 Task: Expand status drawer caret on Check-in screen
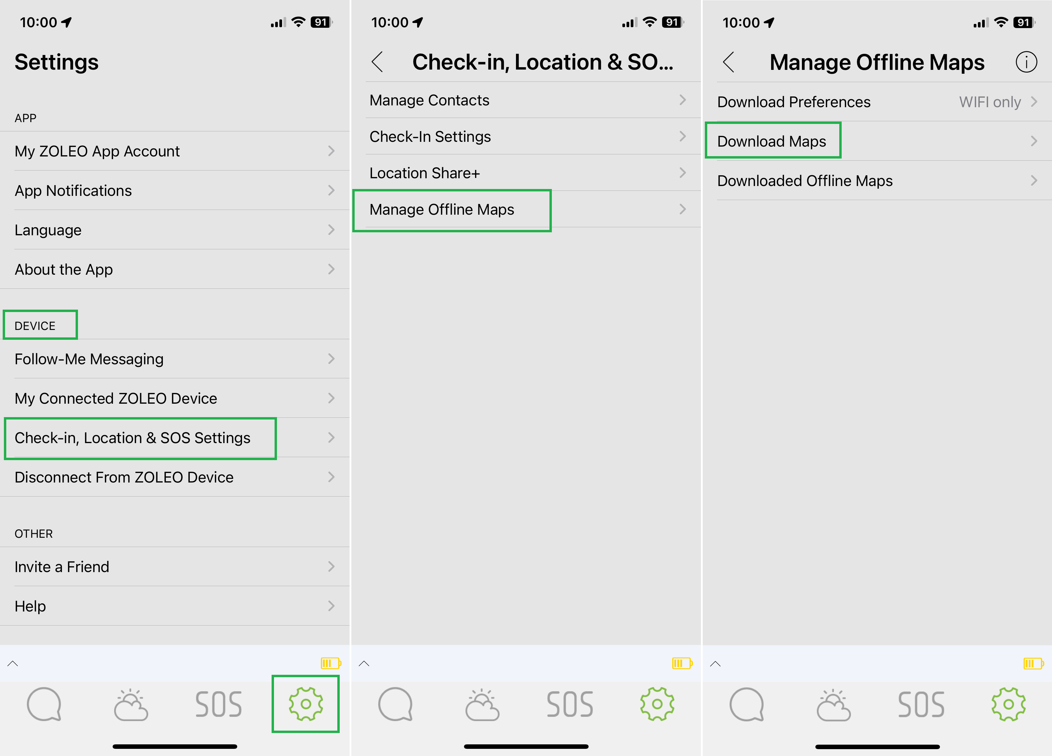coord(364,663)
